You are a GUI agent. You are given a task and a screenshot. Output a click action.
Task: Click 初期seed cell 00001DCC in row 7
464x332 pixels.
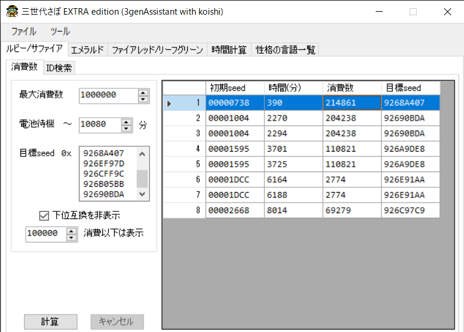[235, 196]
